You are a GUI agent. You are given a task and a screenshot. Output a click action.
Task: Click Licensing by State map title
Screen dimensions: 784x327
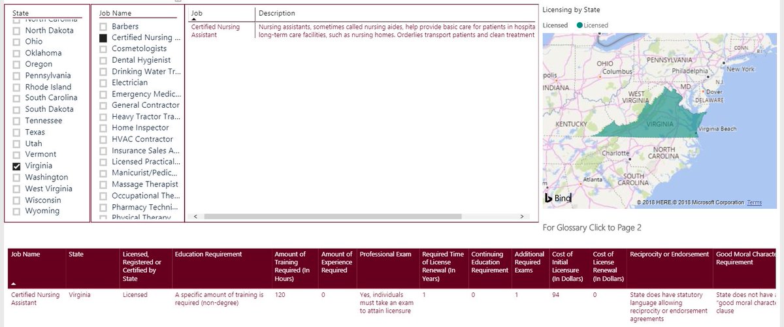click(571, 10)
